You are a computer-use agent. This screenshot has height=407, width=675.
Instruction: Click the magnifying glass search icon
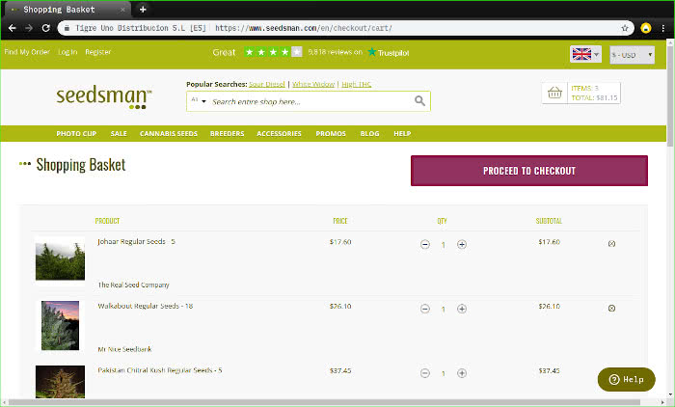(419, 101)
